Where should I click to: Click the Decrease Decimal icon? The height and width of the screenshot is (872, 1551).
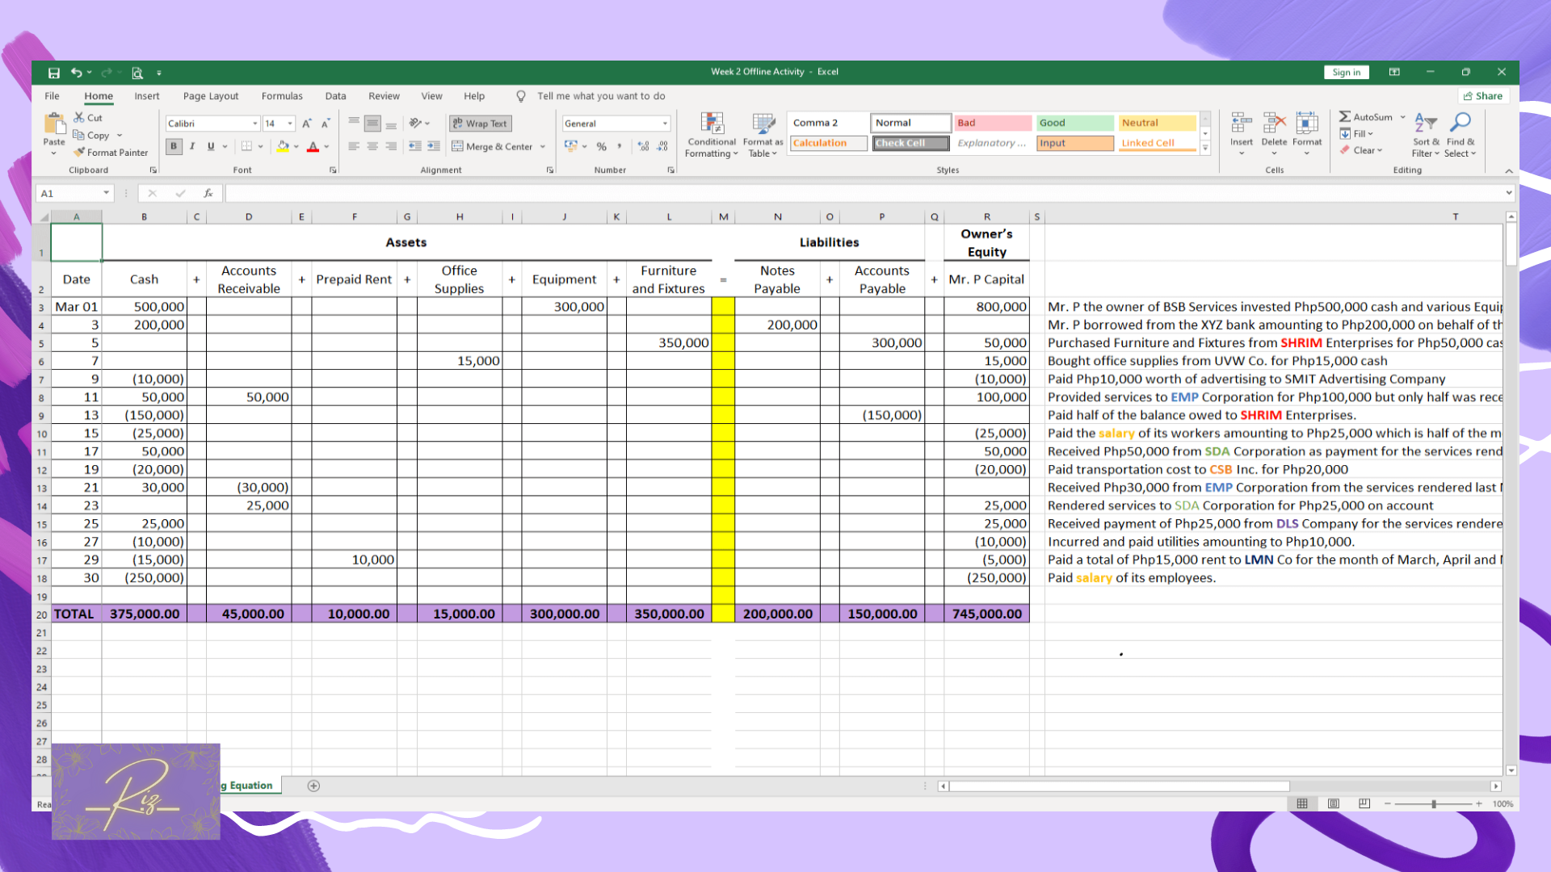pos(662,146)
